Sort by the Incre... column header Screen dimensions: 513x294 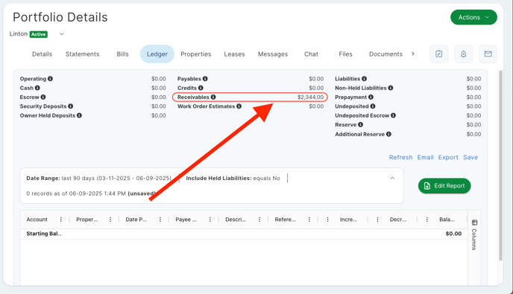click(x=348, y=220)
